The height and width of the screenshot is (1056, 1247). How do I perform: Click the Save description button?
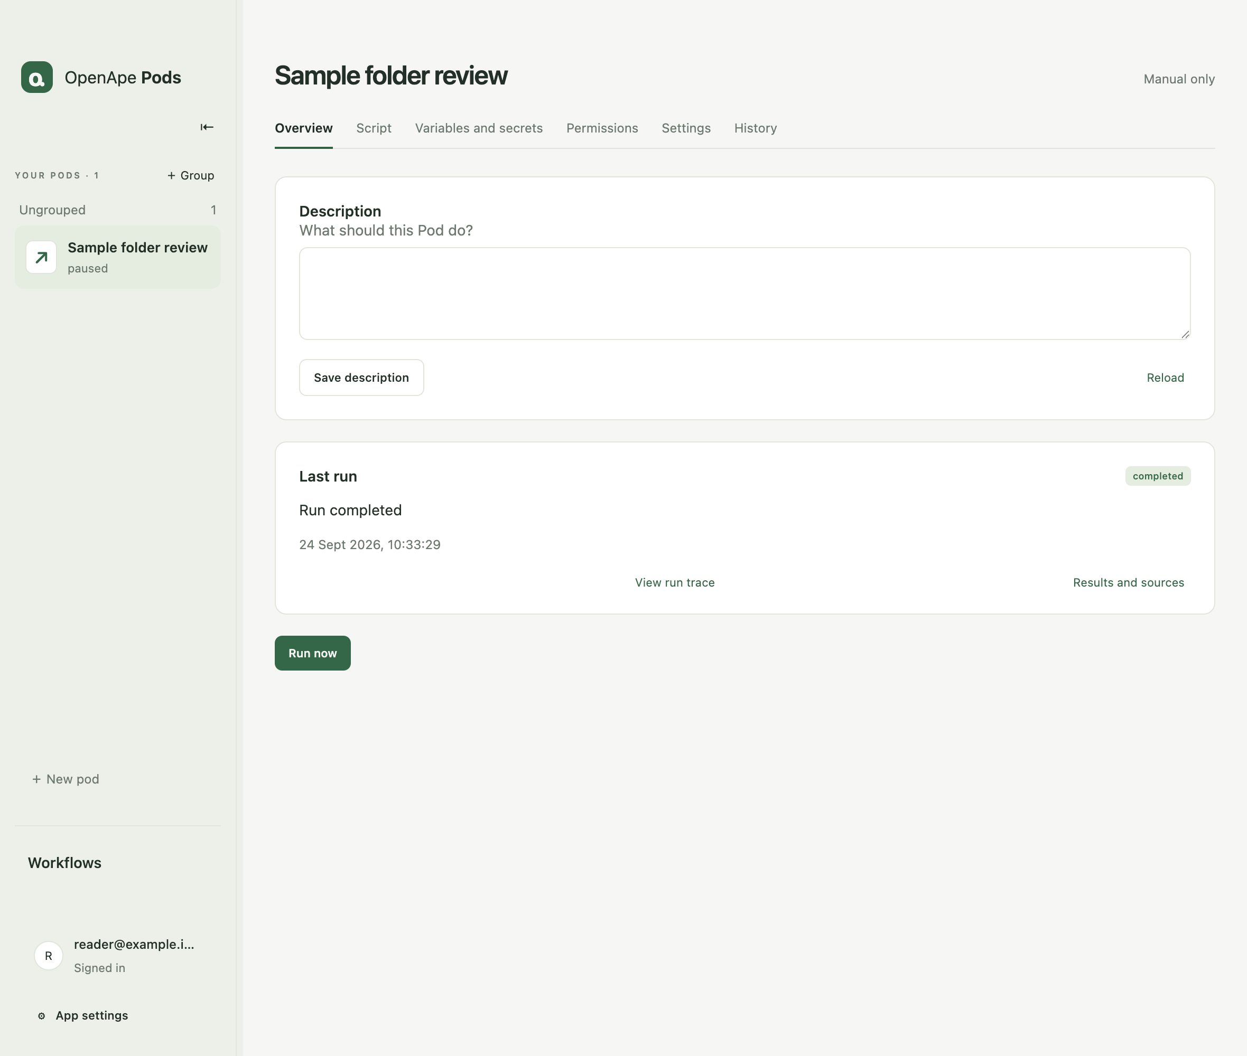pyautogui.click(x=361, y=377)
